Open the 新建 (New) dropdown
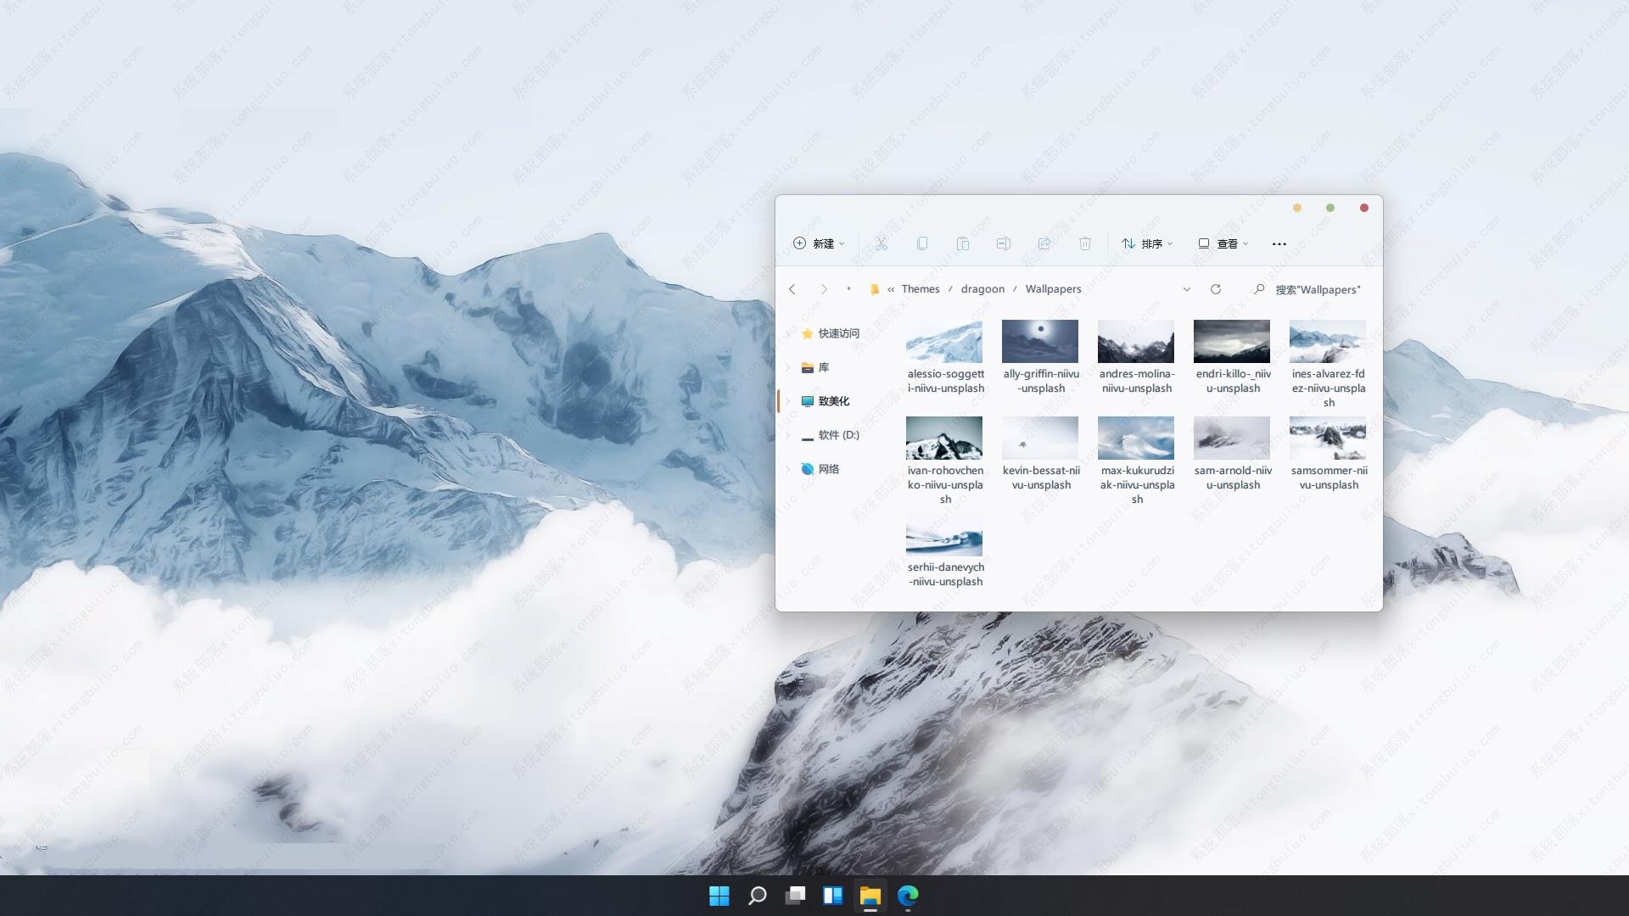Viewport: 1629px width, 916px height. [x=819, y=243]
